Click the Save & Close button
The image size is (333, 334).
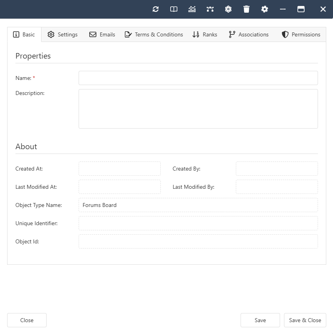(x=305, y=320)
